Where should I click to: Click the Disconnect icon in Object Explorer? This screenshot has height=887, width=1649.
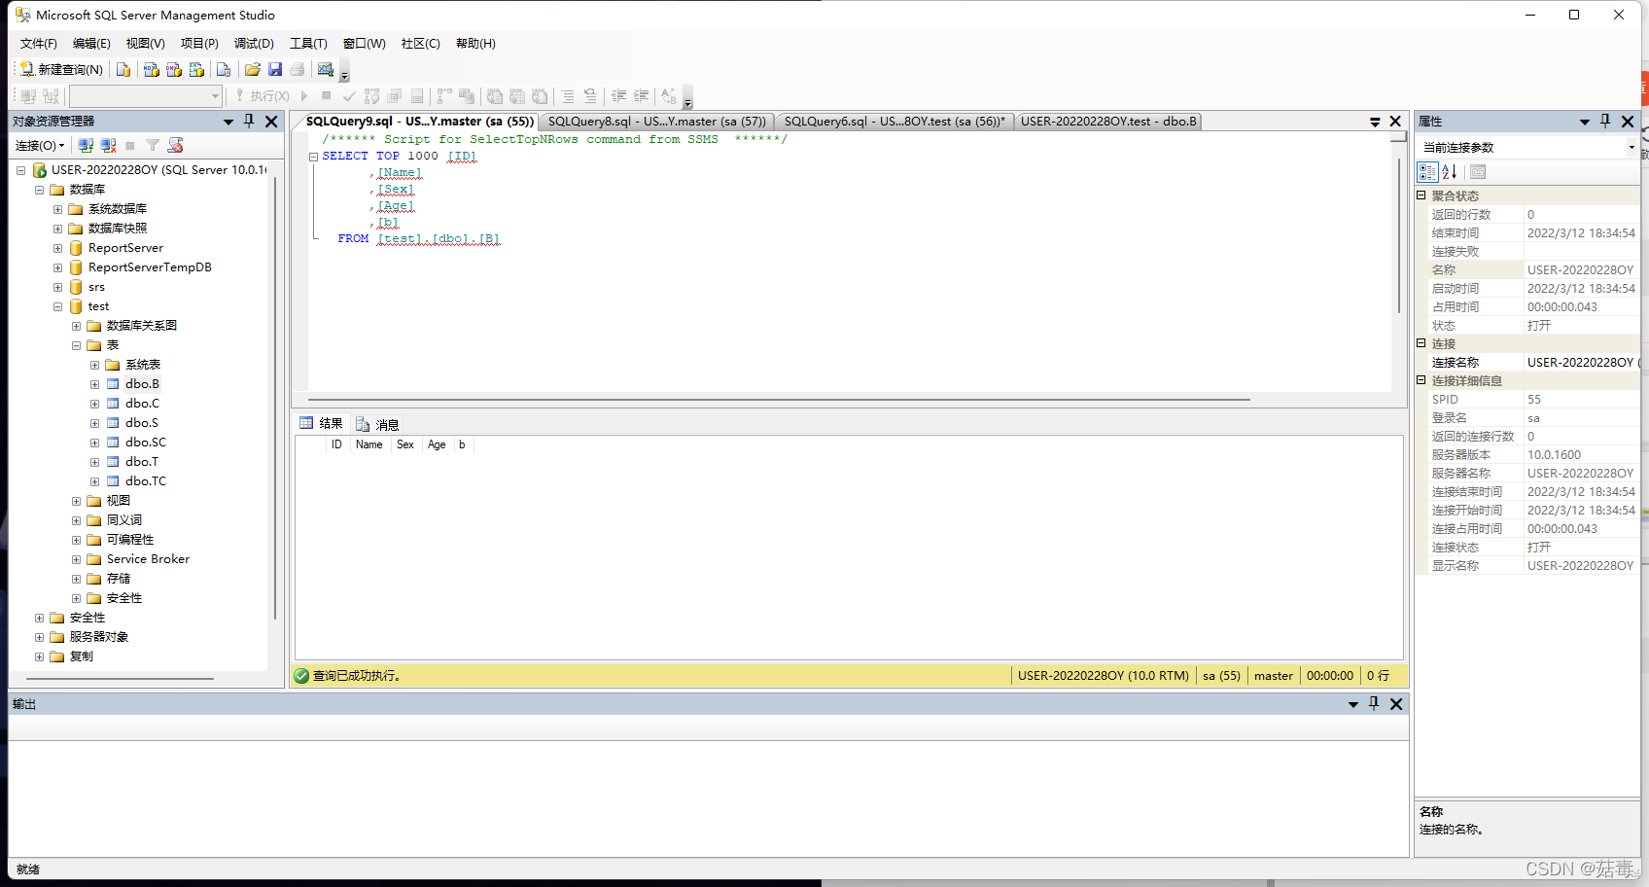click(x=108, y=145)
